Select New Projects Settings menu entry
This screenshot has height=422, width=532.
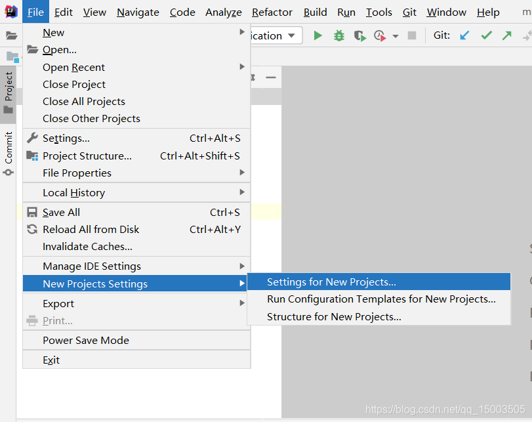[x=135, y=284]
